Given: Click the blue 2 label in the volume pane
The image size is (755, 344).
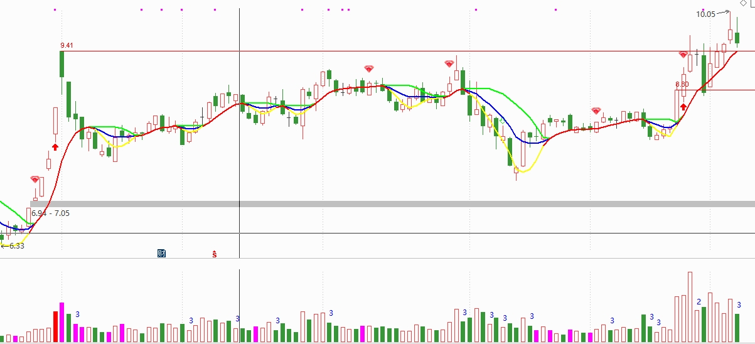Looking at the screenshot, I should pos(699,302).
